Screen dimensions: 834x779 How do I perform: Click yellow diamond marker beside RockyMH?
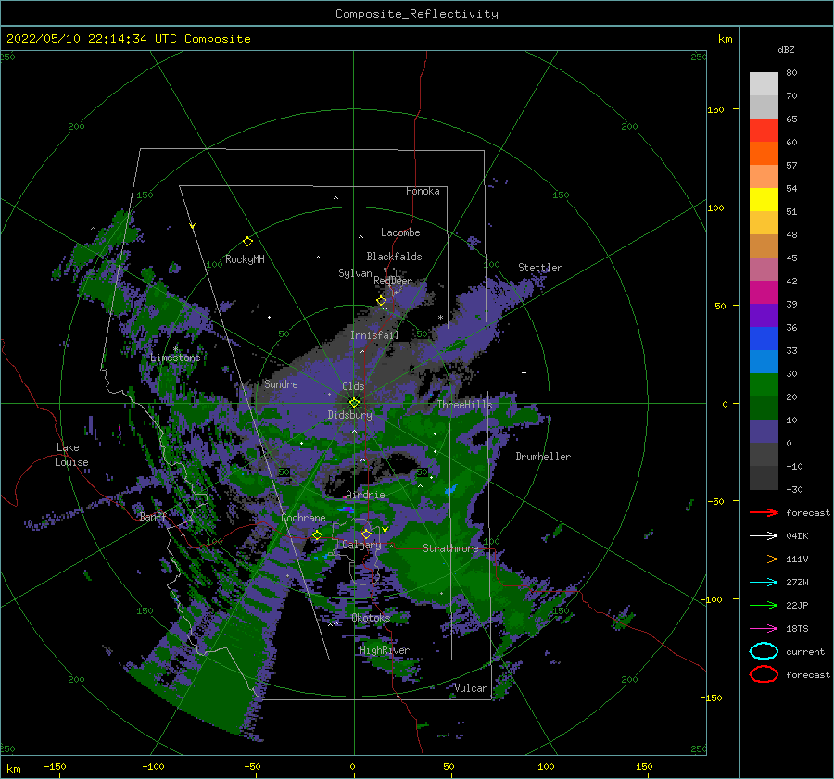[247, 242]
